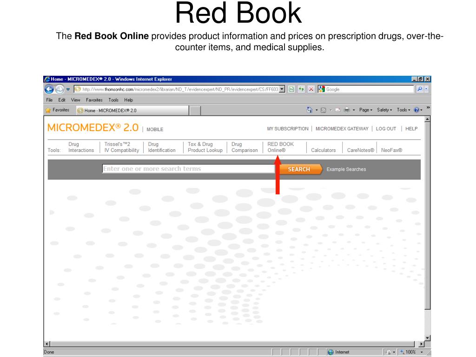Click the red Stop loading X icon

311,89
